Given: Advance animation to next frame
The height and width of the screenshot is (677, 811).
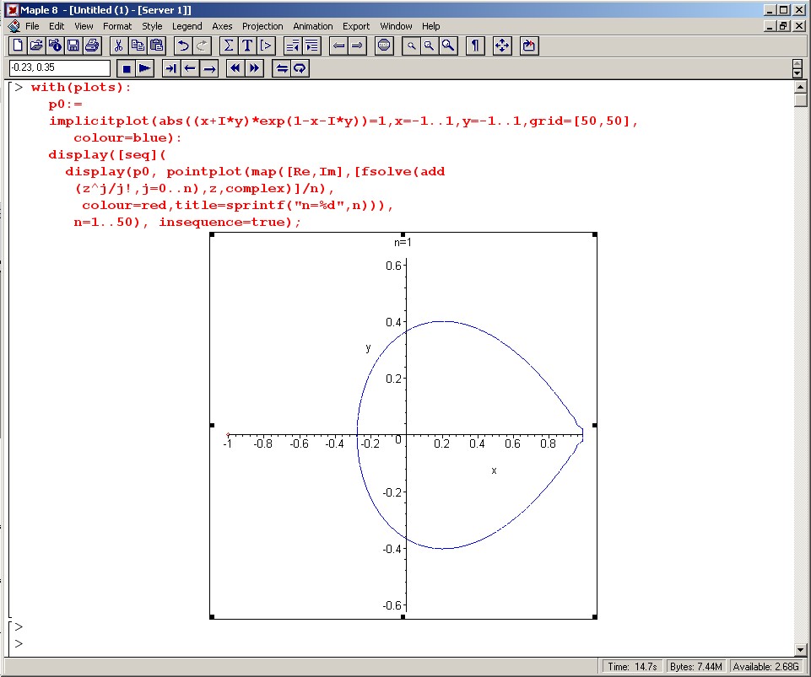Looking at the screenshot, I should click(x=171, y=68).
